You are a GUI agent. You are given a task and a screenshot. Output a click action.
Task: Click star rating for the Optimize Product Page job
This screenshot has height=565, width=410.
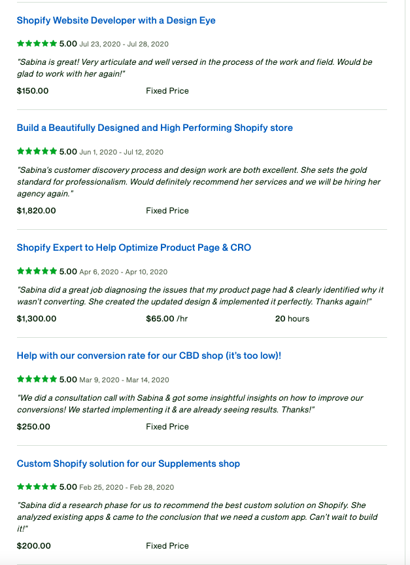coord(37,272)
